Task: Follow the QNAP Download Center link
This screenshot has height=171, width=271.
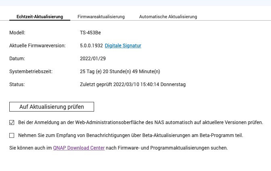Action: (x=79, y=148)
